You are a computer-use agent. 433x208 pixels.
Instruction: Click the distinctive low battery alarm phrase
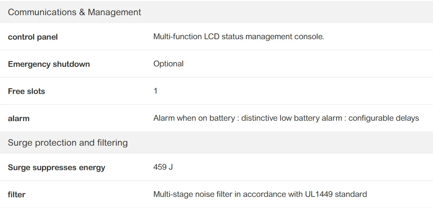[293, 118]
